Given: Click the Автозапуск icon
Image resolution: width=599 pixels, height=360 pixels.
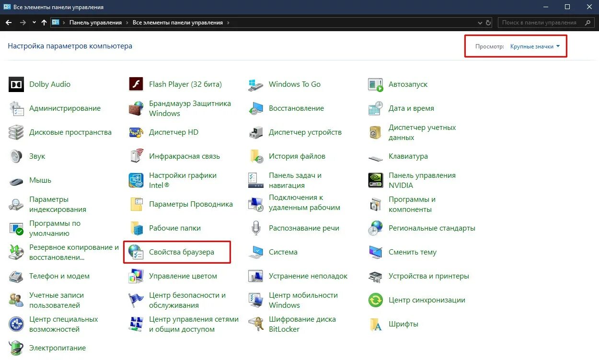Looking at the screenshot, I should point(376,84).
